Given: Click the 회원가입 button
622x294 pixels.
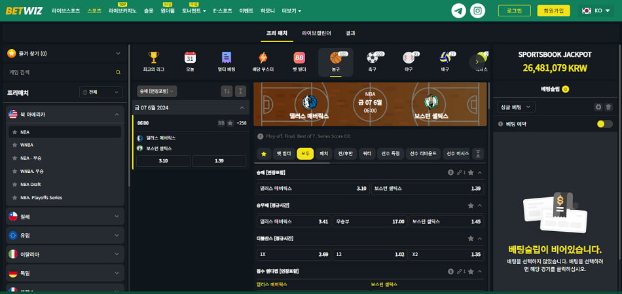Looking at the screenshot, I should coord(553,11).
